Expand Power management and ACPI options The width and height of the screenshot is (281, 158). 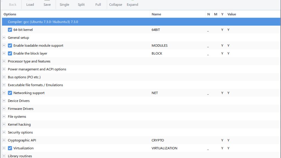[4, 69]
